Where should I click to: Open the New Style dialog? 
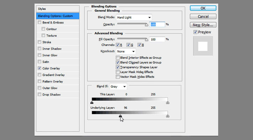pos(203,25)
